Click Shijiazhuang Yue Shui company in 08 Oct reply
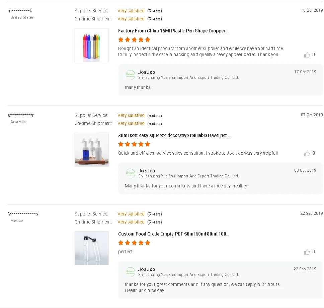The height and width of the screenshot is (308, 324). click(x=188, y=176)
